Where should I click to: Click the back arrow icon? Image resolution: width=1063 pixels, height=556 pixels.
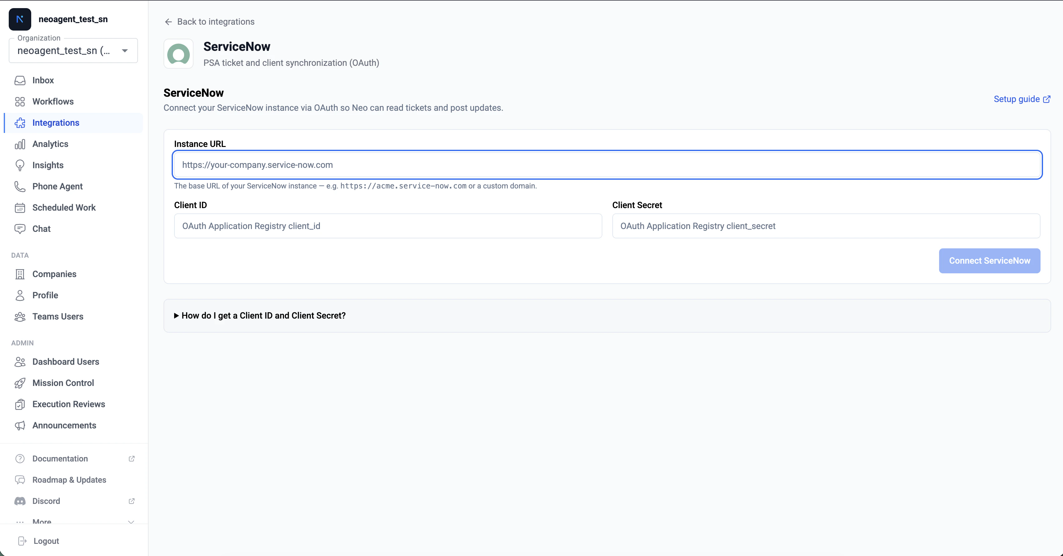[x=168, y=22]
